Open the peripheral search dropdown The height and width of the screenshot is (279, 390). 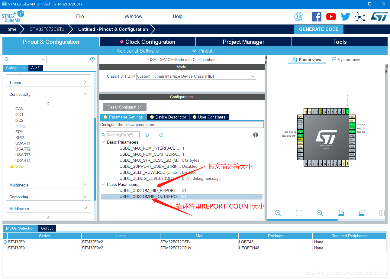pyautogui.click(x=44, y=60)
